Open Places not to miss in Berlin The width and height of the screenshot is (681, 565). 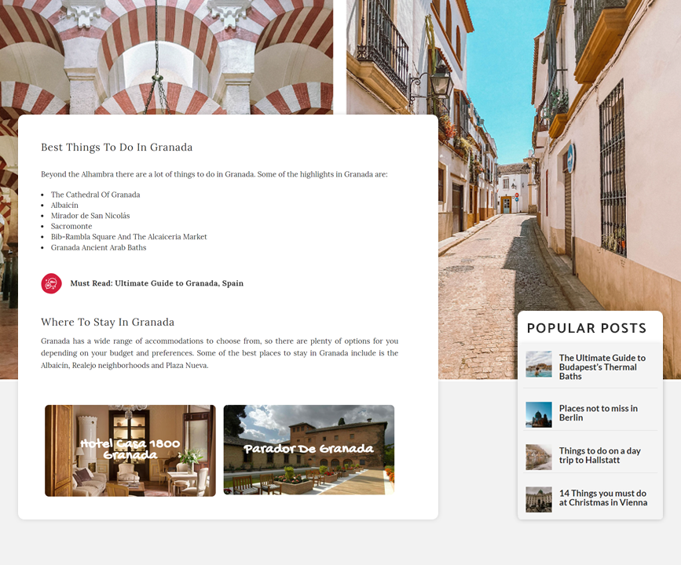click(x=598, y=413)
